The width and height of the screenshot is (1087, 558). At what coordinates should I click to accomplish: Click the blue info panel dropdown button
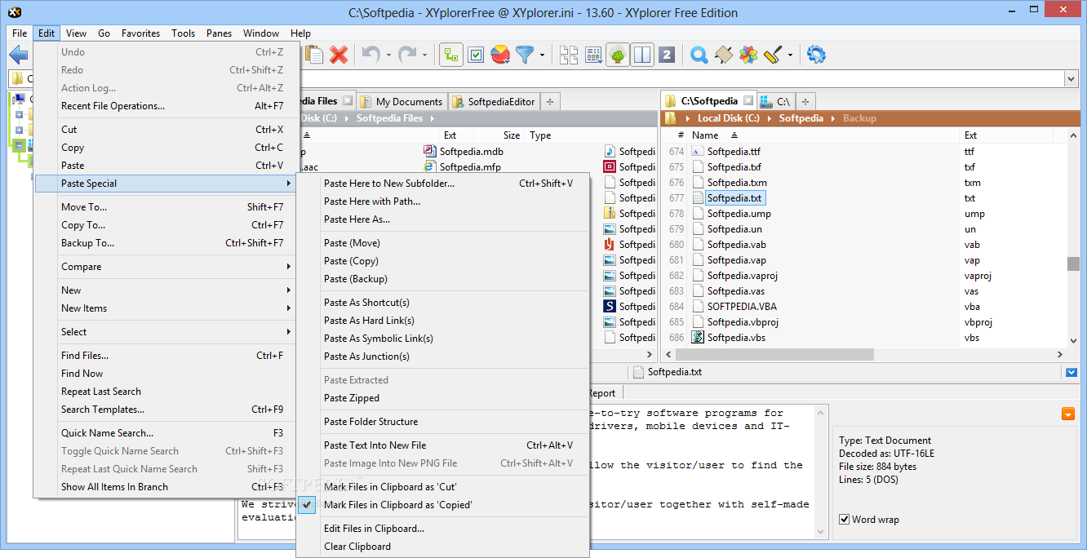point(1071,372)
